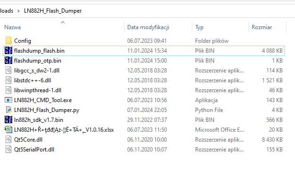Click the type 'Microsoft Office E...'
295x175 pixels.
(x=220, y=130)
